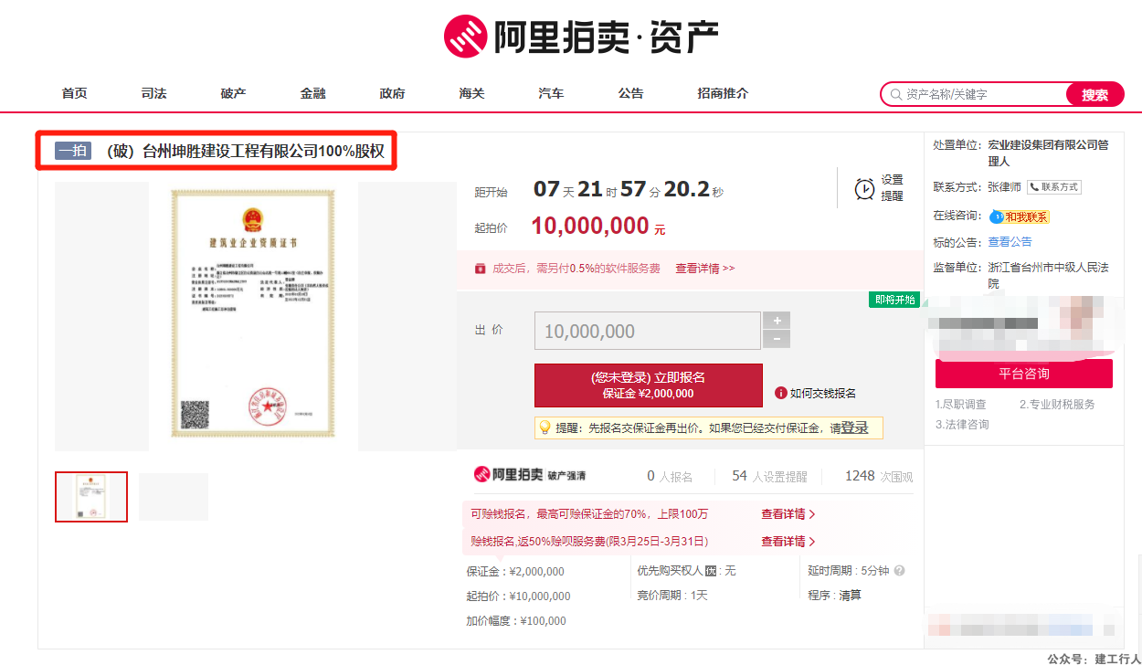Decrease bid with the minus stepper

(x=777, y=340)
